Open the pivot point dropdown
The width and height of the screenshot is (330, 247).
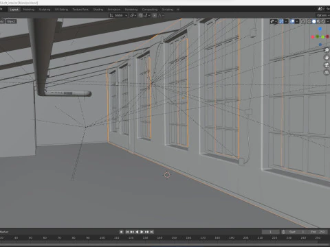click(133, 15)
